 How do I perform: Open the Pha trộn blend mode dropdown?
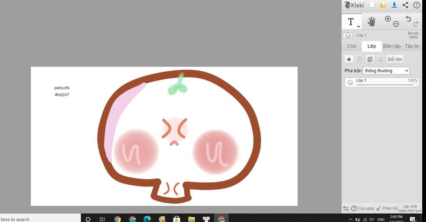click(x=386, y=70)
